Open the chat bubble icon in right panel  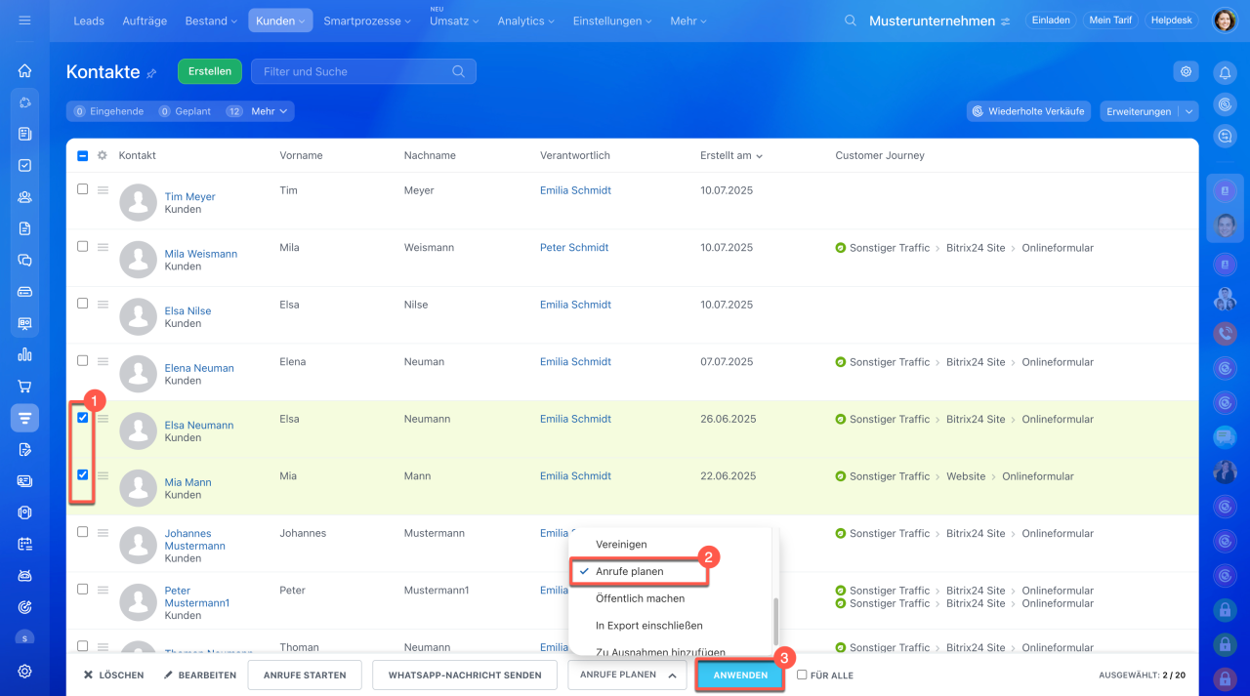1225,436
